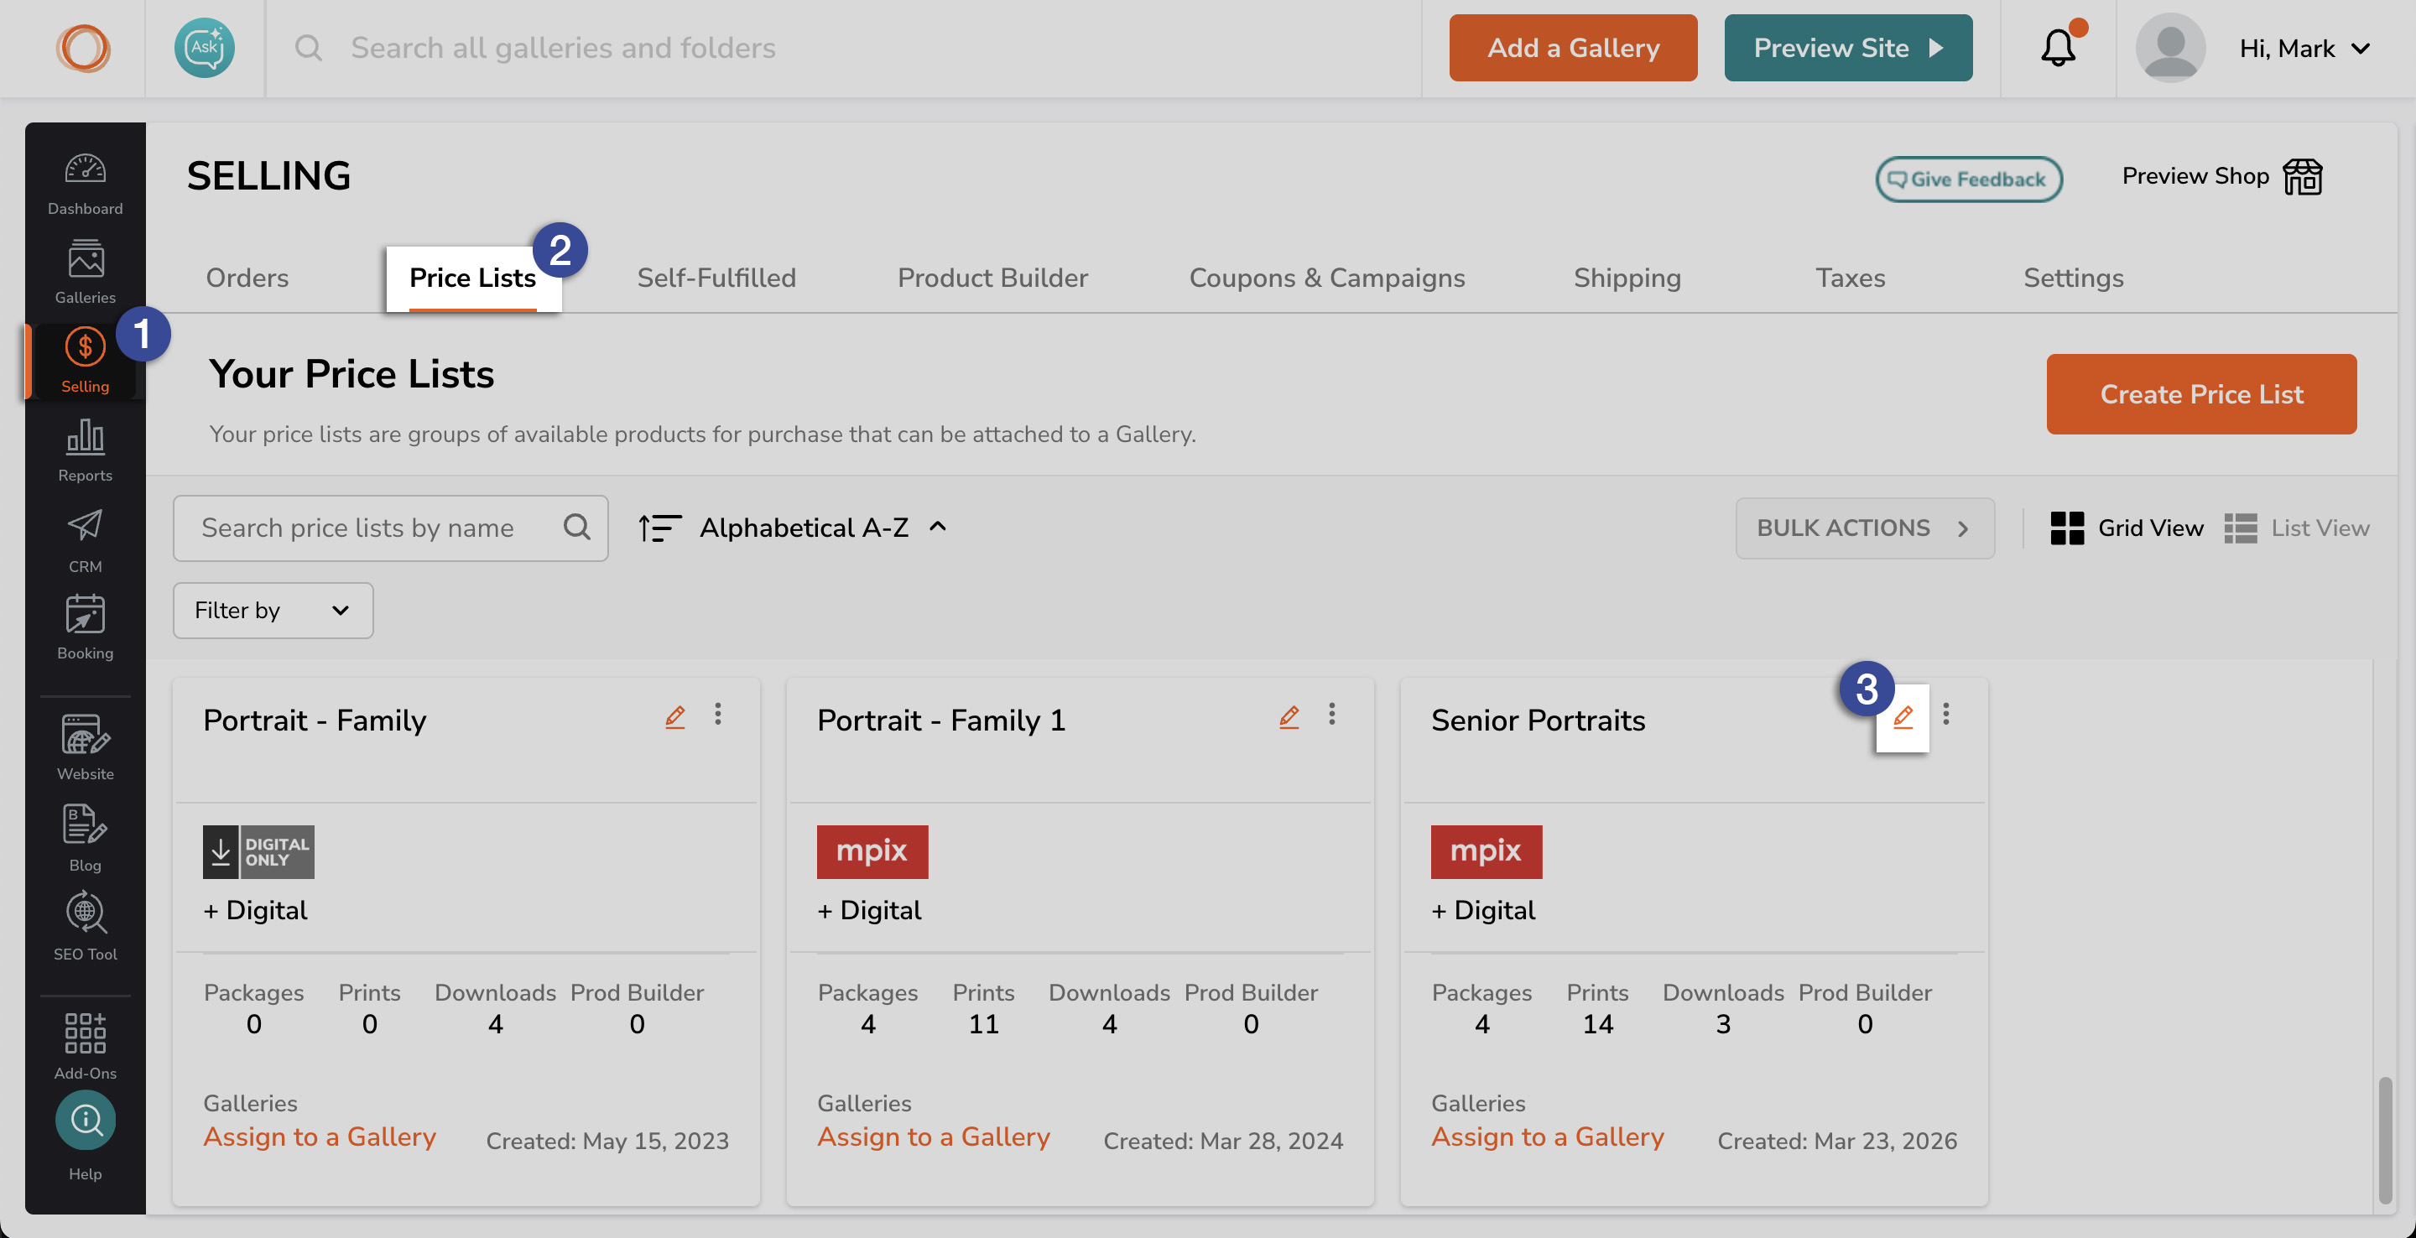Assign Portrait - Family 1 to a Gallery

[x=935, y=1137]
